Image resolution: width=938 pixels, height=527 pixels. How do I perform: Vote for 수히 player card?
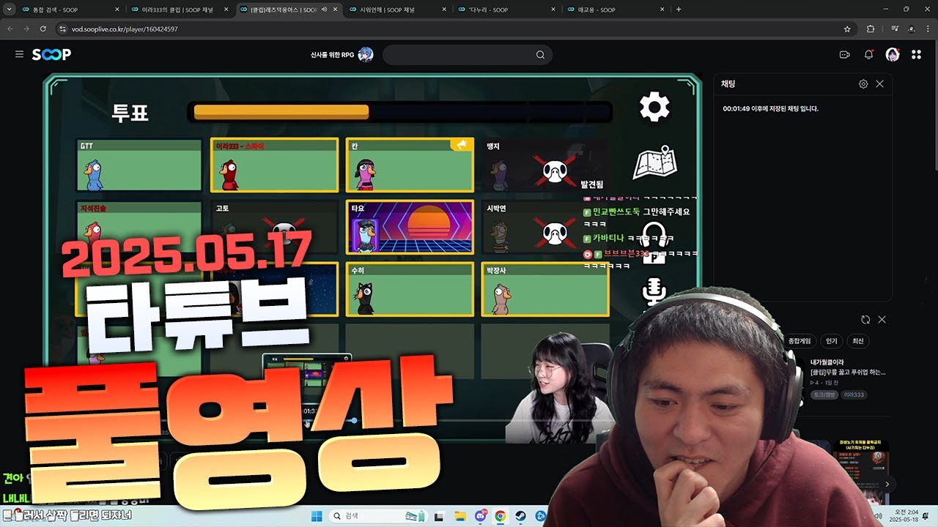point(410,289)
